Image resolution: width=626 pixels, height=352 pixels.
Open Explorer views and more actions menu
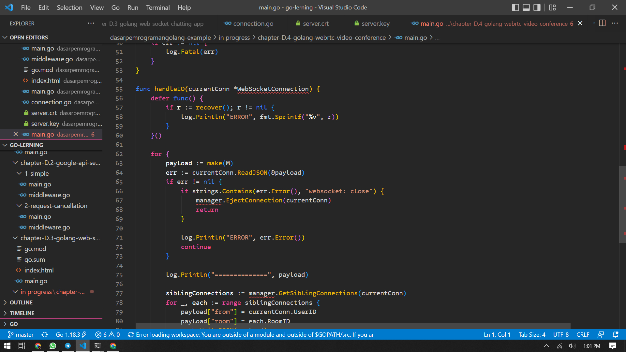click(91, 23)
